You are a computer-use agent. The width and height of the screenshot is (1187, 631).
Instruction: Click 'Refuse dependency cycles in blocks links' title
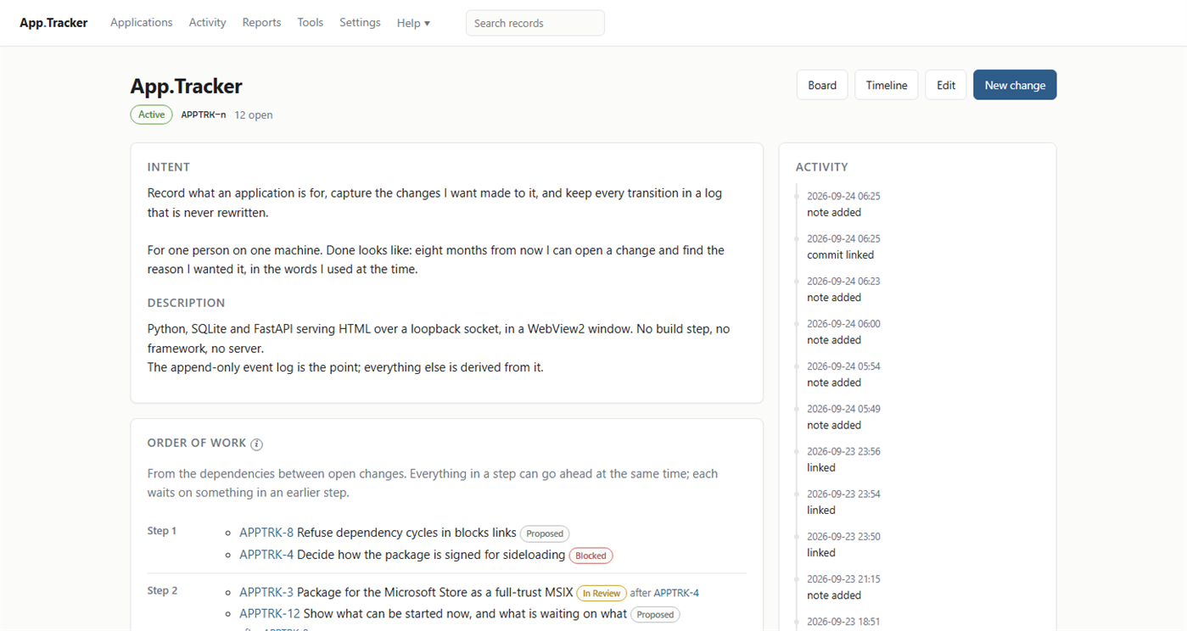pyautogui.click(x=406, y=533)
